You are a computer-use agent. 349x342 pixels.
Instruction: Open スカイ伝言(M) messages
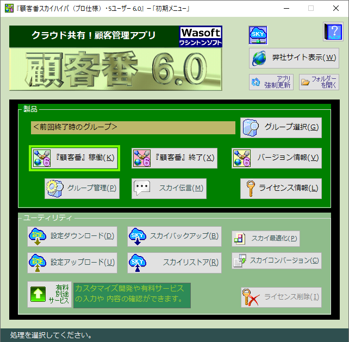point(169,189)
